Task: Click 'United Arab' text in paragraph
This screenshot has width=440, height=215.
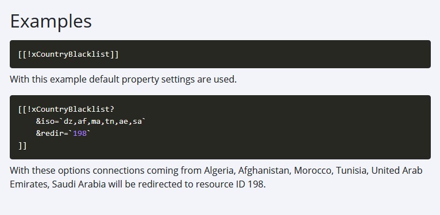Action: [x=397, y=170]
